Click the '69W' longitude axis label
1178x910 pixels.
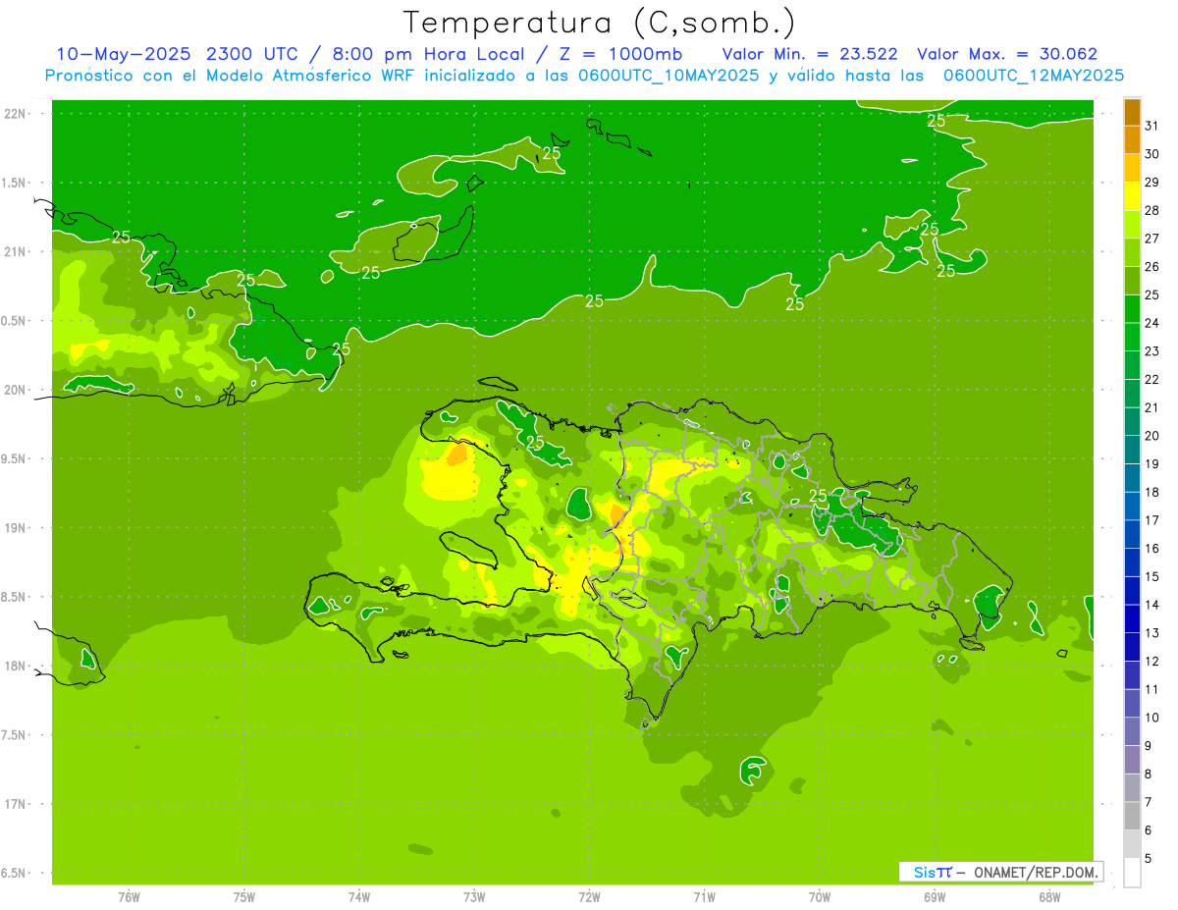click(x=935, y=897)
